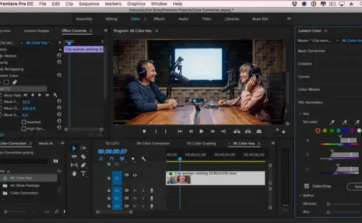Click Mask Path track forward play arrow
The height and width of the screenshot is (223, 362).
40,95
